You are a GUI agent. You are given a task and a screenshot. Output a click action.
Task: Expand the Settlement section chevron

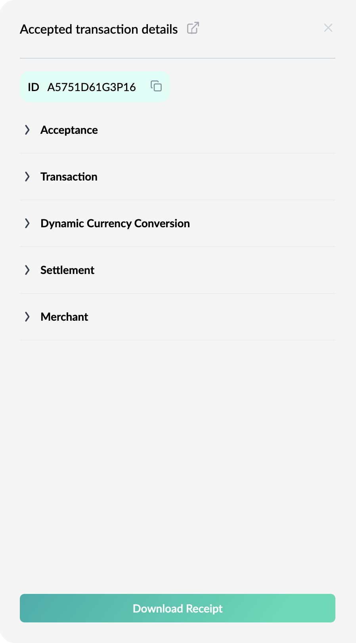pos(27,270)
